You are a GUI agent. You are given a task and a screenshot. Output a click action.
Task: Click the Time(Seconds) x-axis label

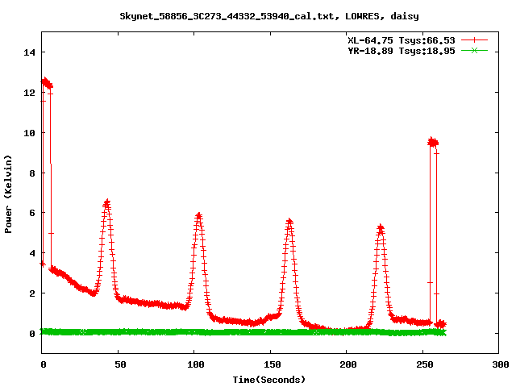[x=269, y=380]
